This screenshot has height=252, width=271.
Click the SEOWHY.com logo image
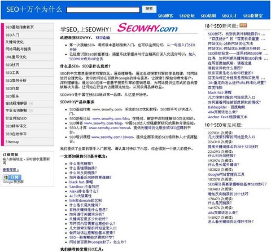pos(147,28)
